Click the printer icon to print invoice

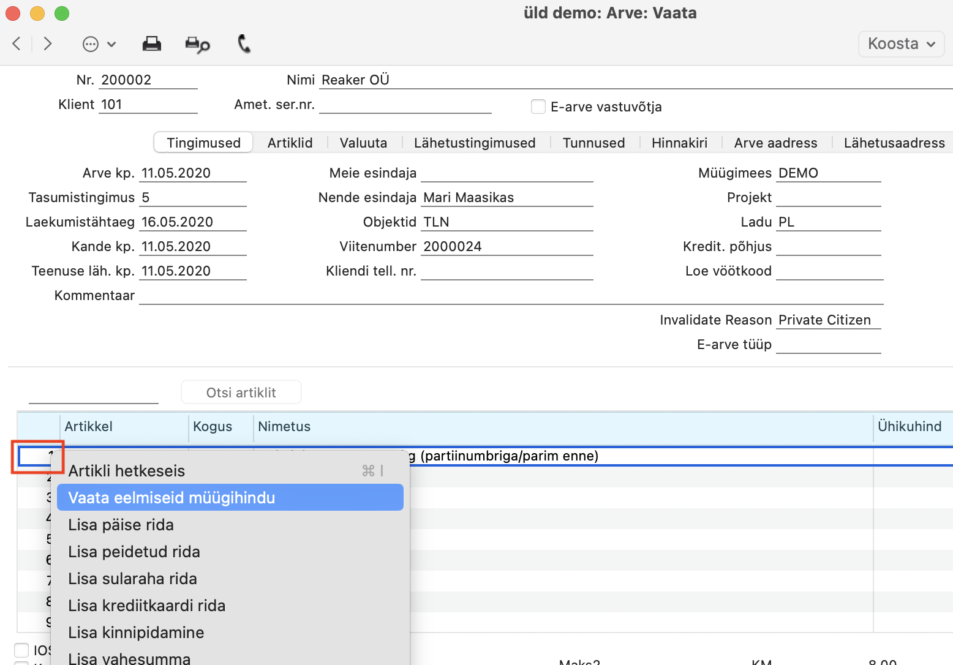click(151, 44)
